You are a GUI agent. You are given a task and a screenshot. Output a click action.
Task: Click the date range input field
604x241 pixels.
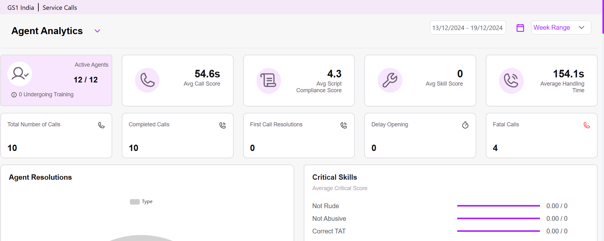[467, 28]
